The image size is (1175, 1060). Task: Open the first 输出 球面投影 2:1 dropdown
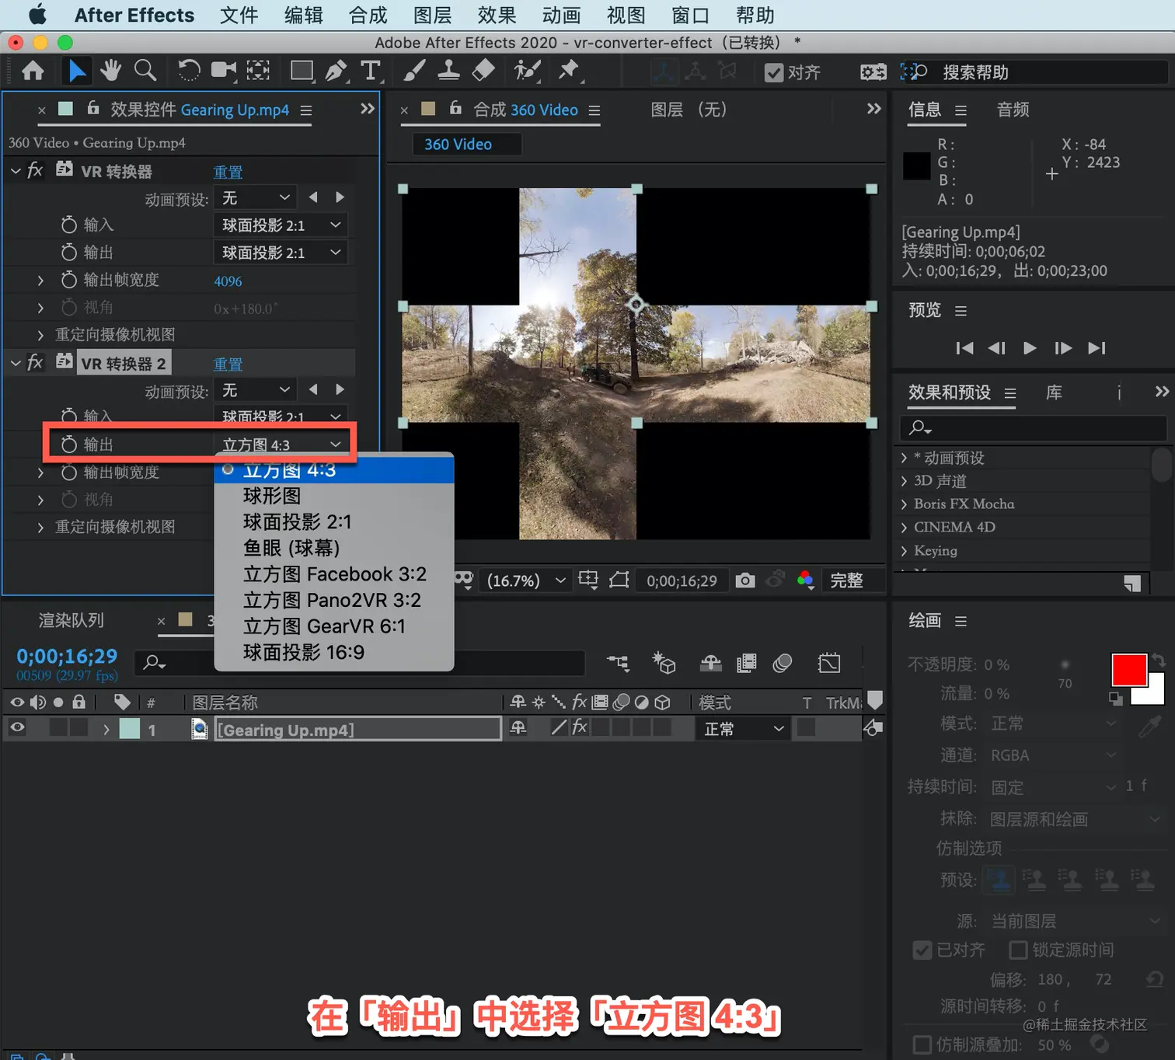(280, 253)
